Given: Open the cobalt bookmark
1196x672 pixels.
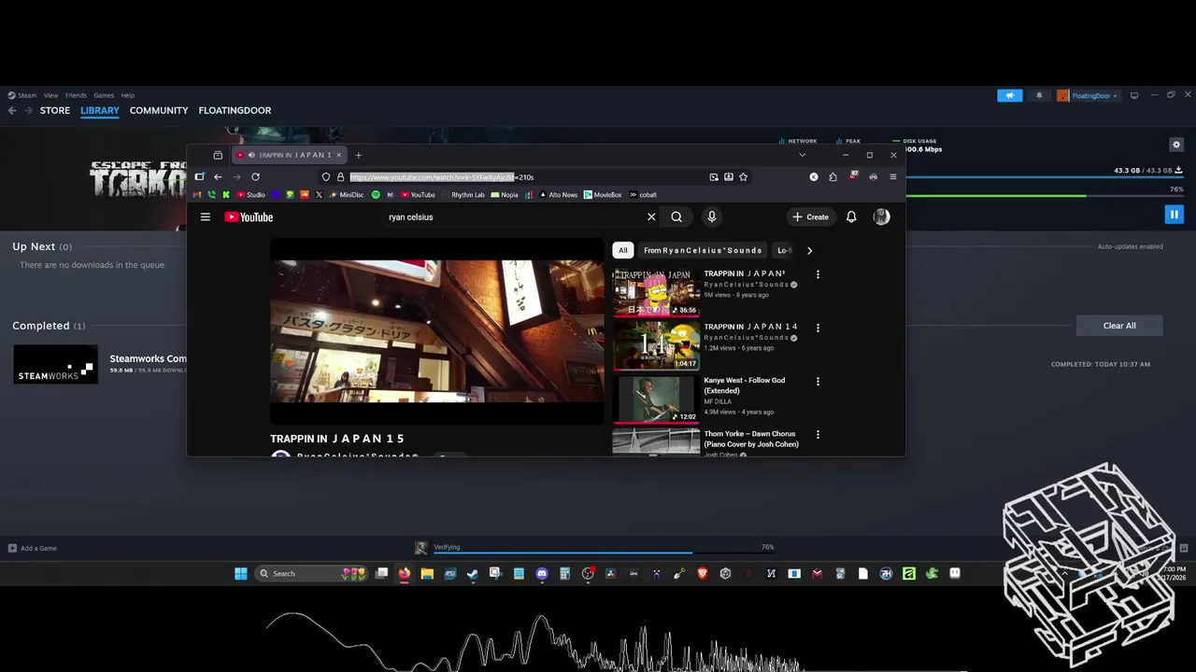Looking at the screenshot, I should click(643, 195).
